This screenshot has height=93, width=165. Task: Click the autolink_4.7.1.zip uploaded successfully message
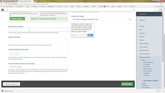click(48, 19)
